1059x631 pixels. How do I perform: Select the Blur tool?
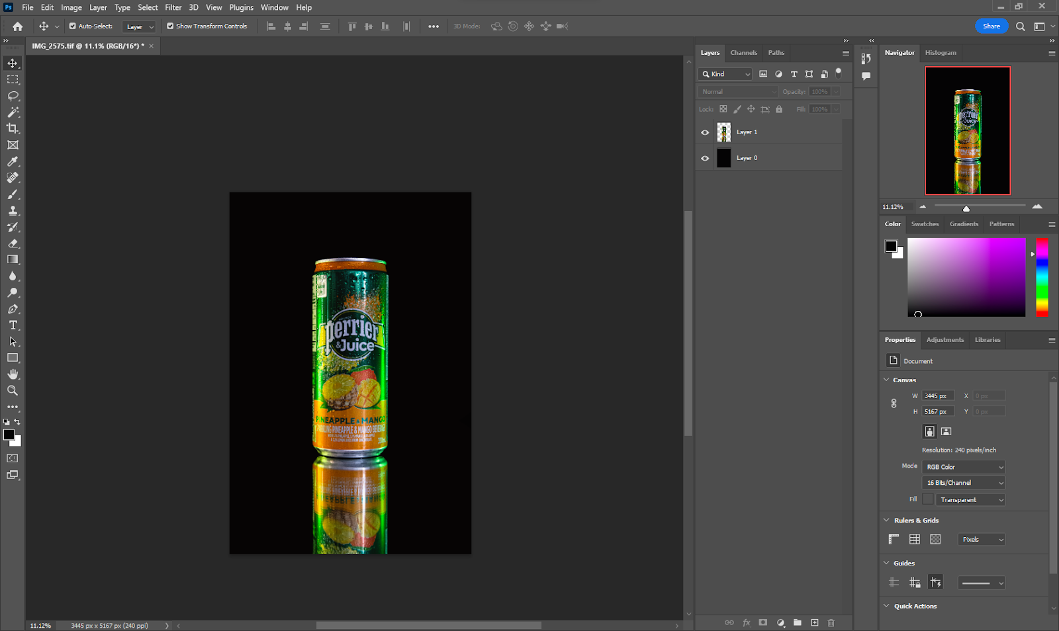point(13,276)
